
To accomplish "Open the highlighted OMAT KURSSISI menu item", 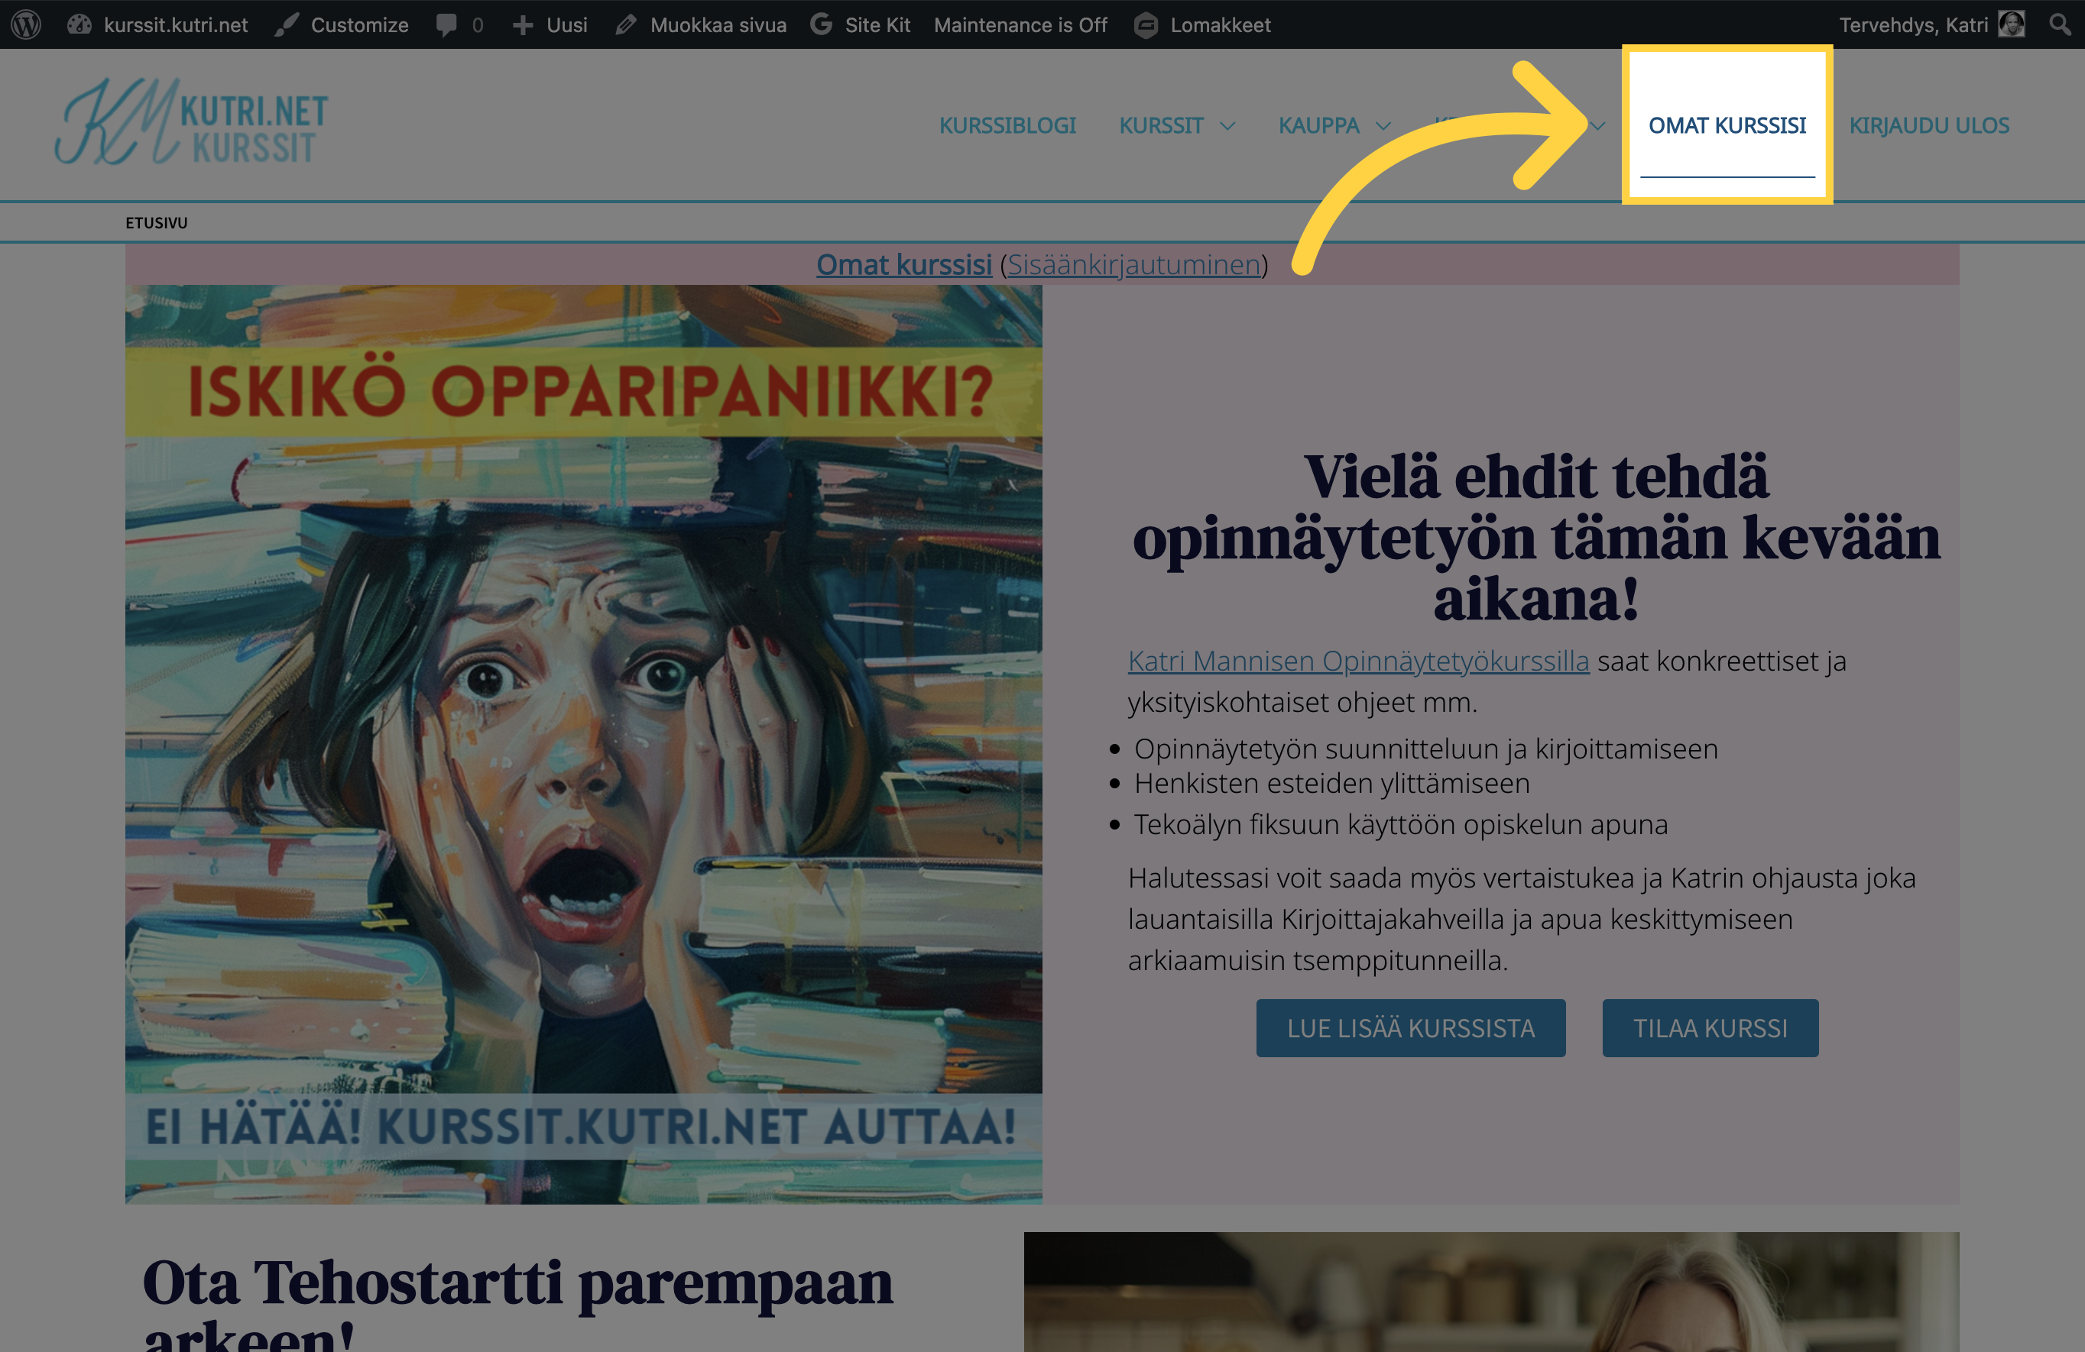I will pos(1727,125).
